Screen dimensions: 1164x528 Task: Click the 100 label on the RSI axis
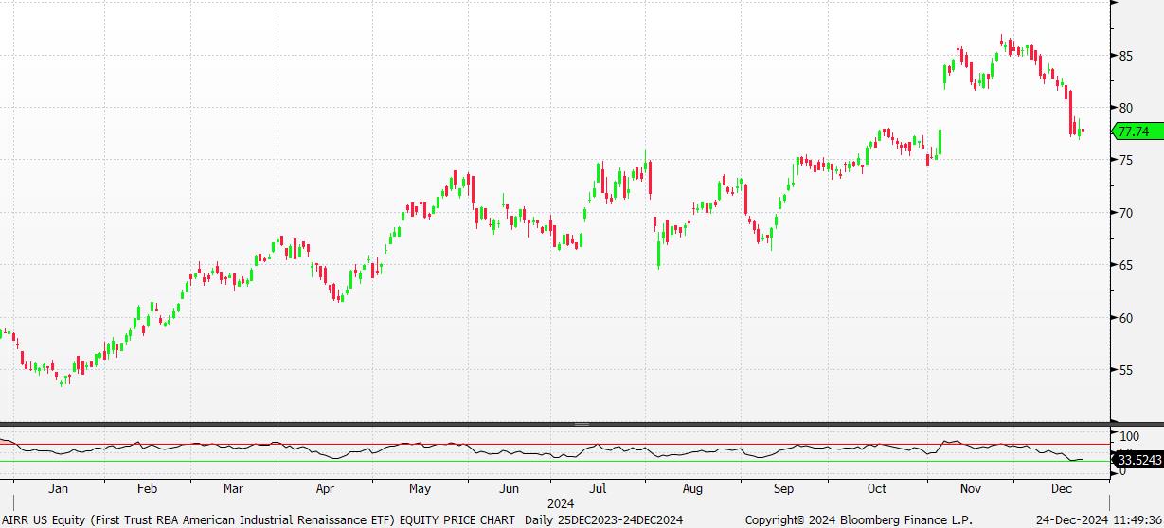coord(1129,436)
